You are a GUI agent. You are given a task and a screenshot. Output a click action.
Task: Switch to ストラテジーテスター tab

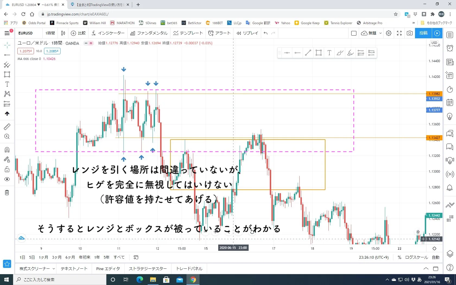pos(148,269)
